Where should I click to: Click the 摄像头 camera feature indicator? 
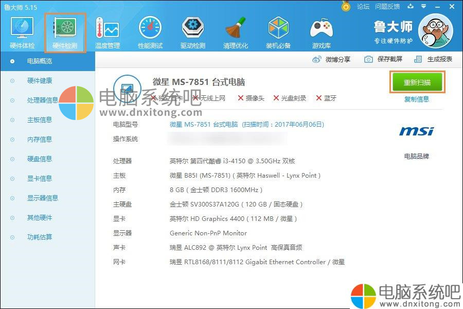coord(251,98)
